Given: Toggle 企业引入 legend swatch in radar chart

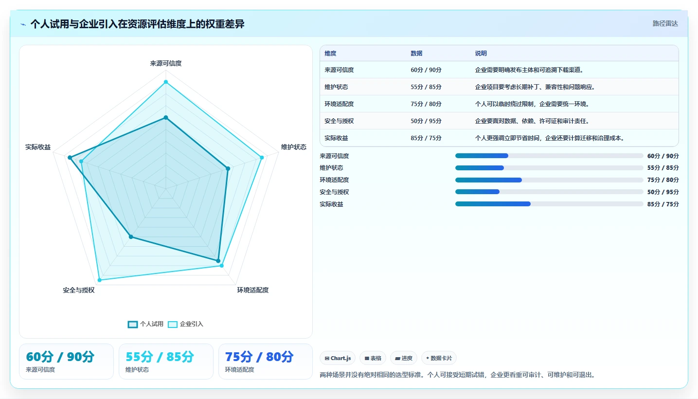Looking at the screenshot, I should pos(173,324).
